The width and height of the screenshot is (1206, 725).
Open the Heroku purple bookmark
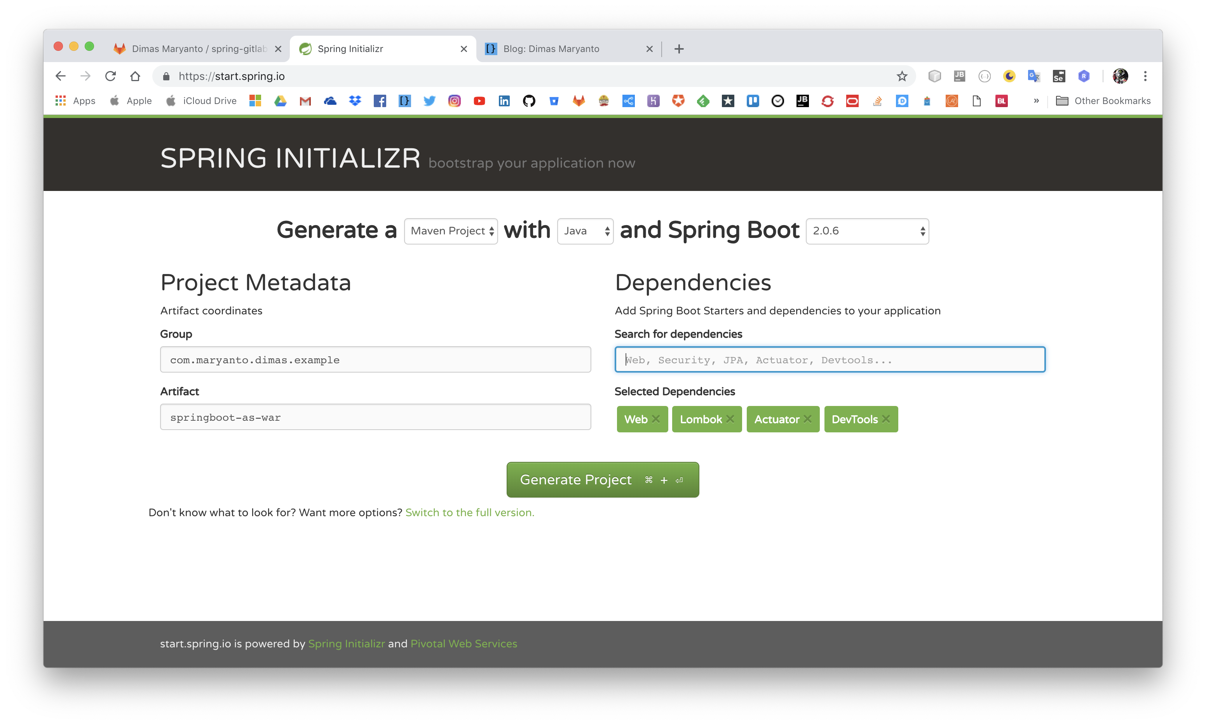point(654,101)
